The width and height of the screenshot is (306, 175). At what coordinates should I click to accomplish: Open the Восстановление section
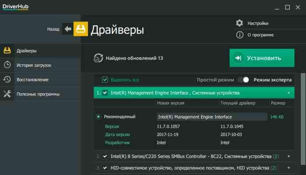click(x=40, y=80)
